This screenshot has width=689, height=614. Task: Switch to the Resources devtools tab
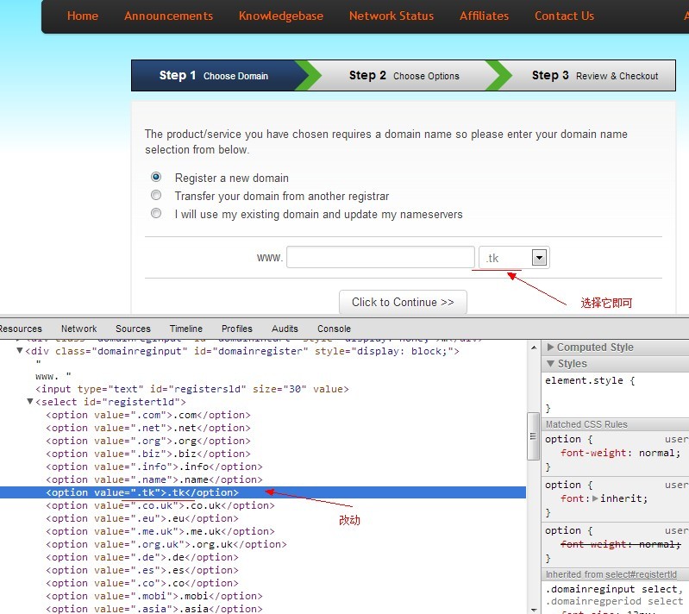click(20, 329)
